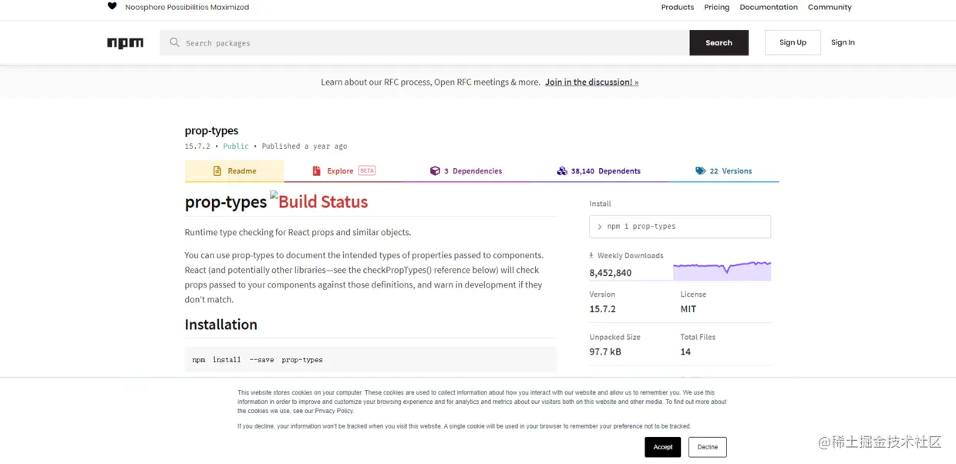This screenshot has height=464, width=956.
Task: Open the Readme tab
Action: click(234, 171)
